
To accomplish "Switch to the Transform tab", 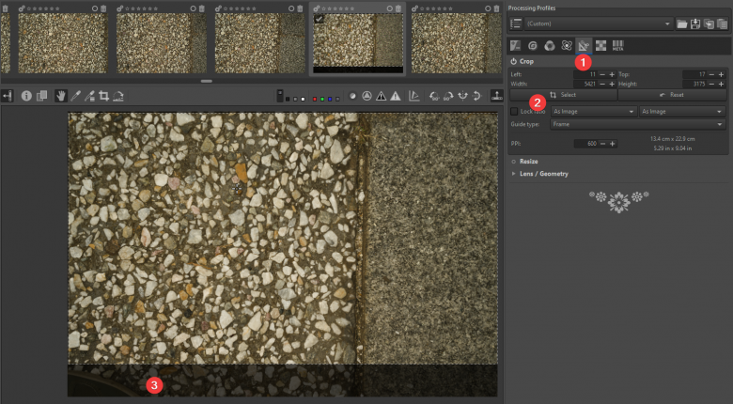I will tap(584, 46).
